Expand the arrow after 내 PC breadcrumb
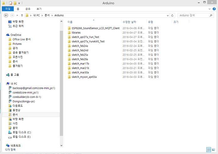 pyautogui.click(x=42, y=15)
